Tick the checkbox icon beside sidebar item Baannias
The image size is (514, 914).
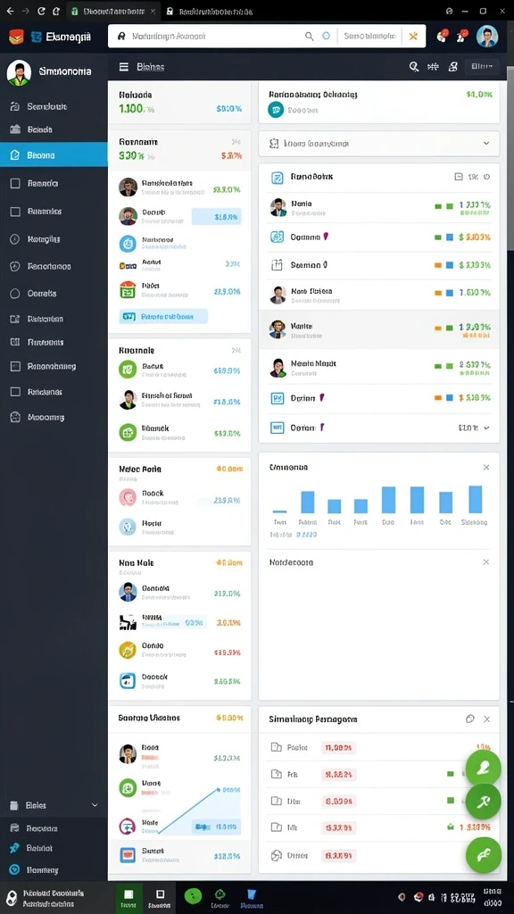point(16,211)
